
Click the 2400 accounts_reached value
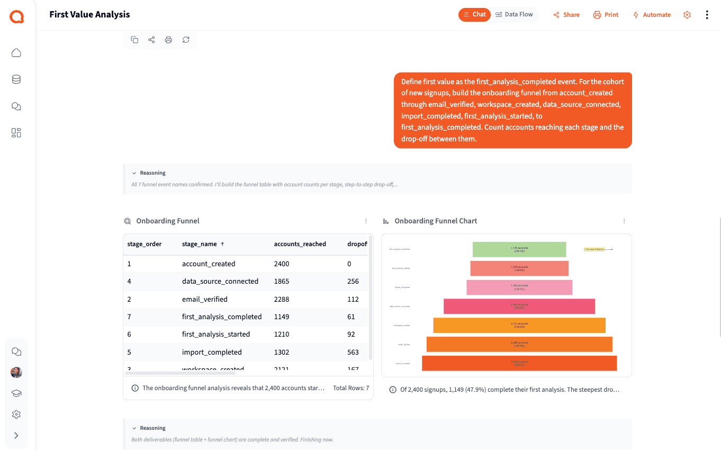tap(282, 264)
